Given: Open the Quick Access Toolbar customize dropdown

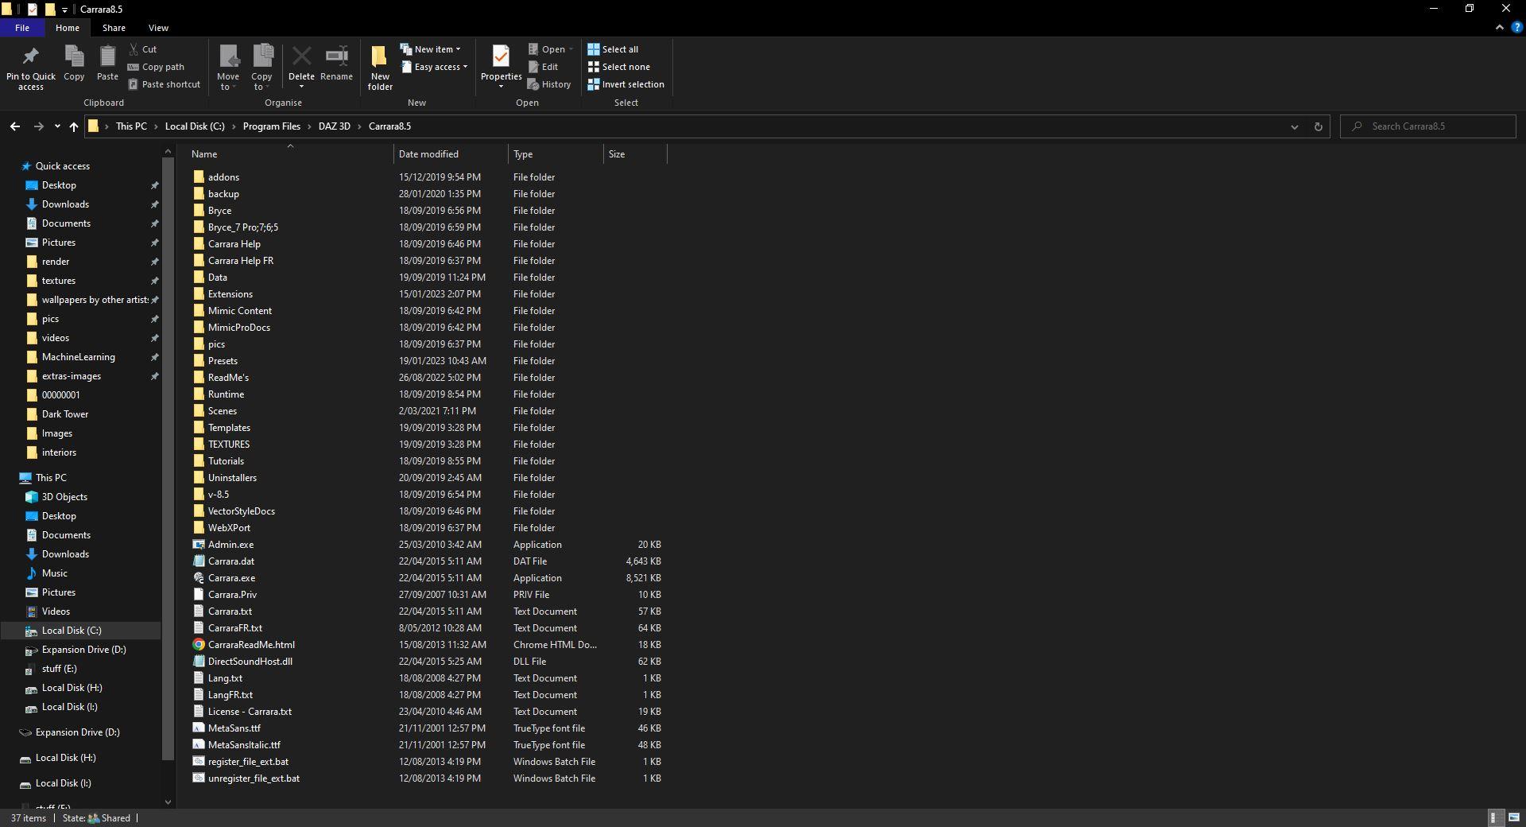Looking at the screenshot, I should pyautogui.click(x=64, y=10).
